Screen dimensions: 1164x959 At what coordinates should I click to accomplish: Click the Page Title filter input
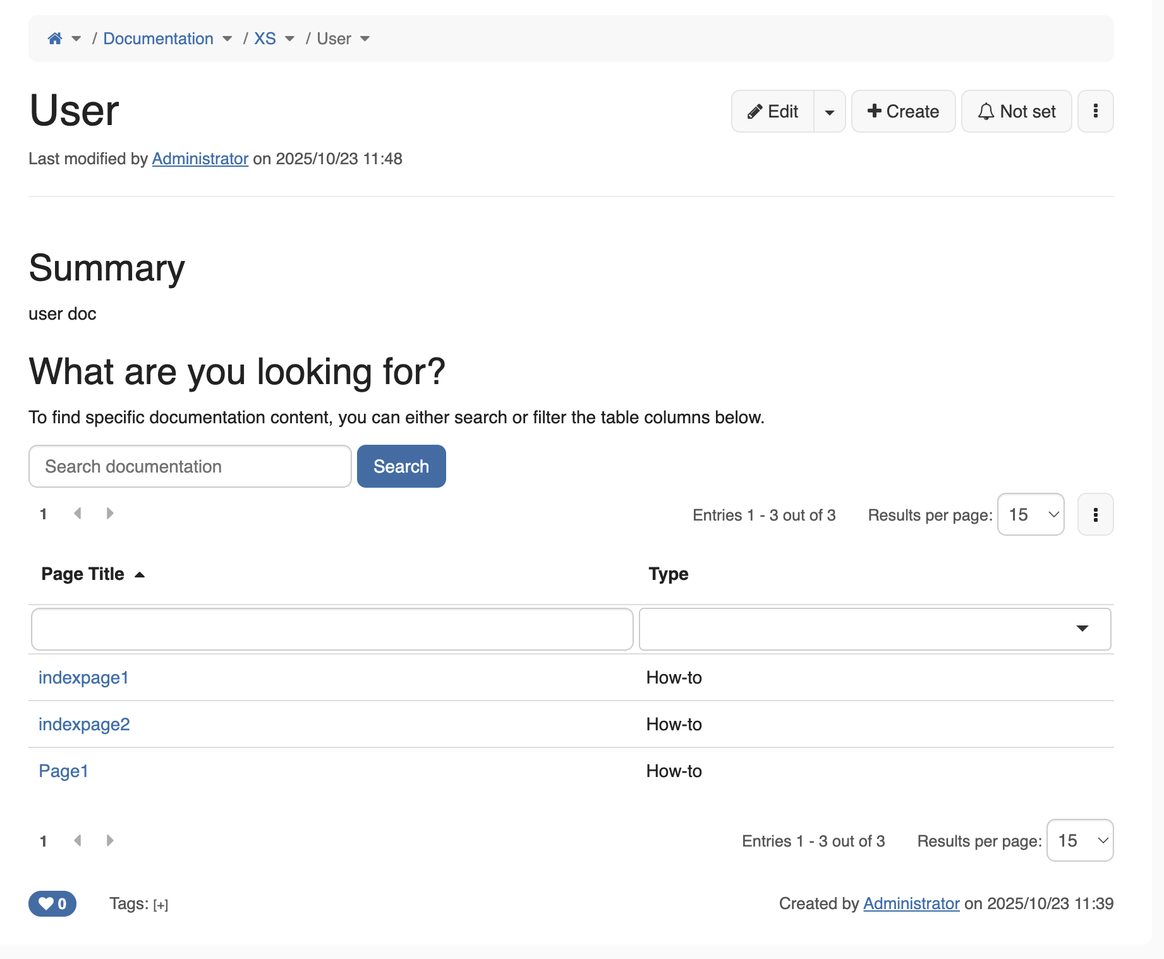332,629
